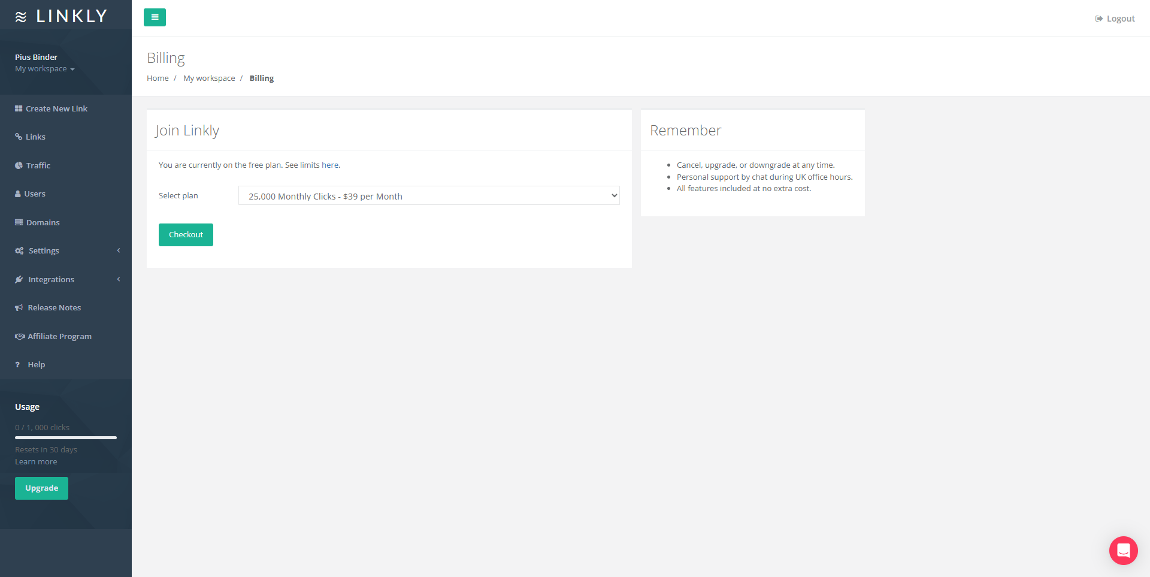Click the Create New Link grid icon
The image size is (1150, 577).
[x=19, y=108]
